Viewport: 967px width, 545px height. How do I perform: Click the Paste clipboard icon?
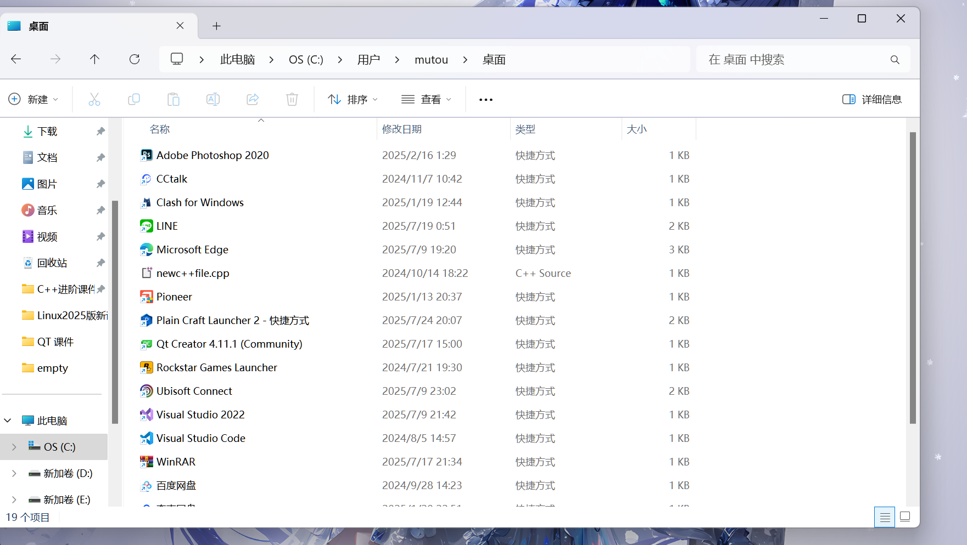click(x=174, y=99)
